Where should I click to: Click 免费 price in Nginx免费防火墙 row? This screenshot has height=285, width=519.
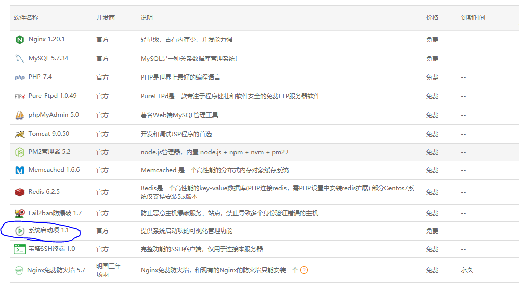[432, 270]
